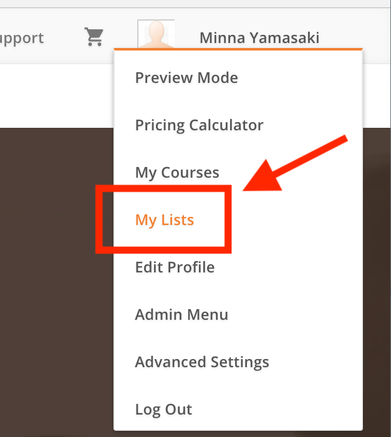The width and height of the screenshot is (391, 437).
Task: Open Edit Profile
Action: coord(175,267)
